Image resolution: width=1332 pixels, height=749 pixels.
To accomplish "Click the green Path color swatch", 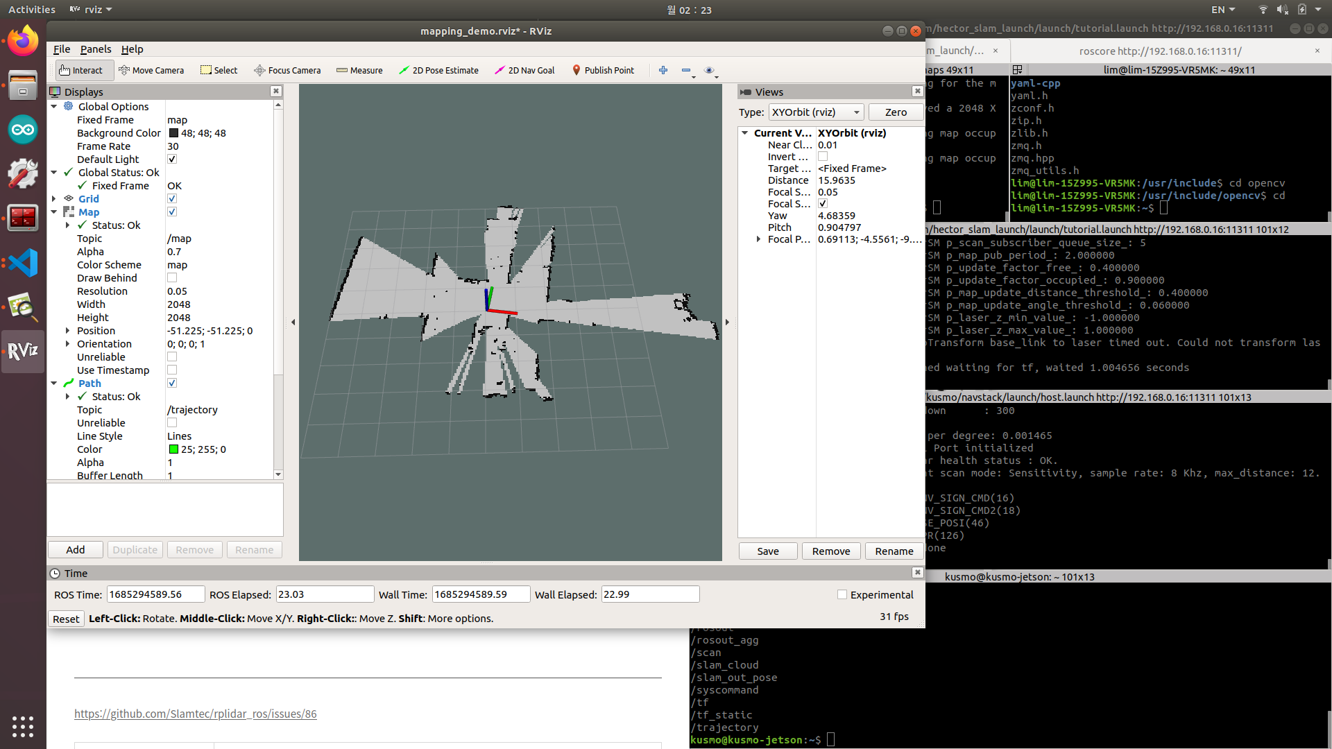I will click(173, 449).
